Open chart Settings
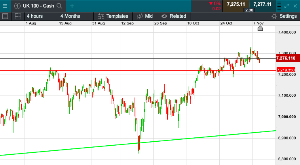This screenshot has width=300, height=165. coord(284,16)
